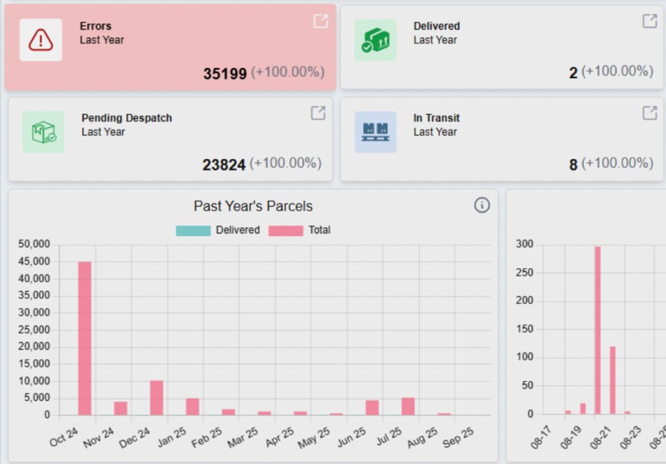Viewport: 666px width, 464px height.
Task: Open Errors card external link icon
Action: (321, 21)
